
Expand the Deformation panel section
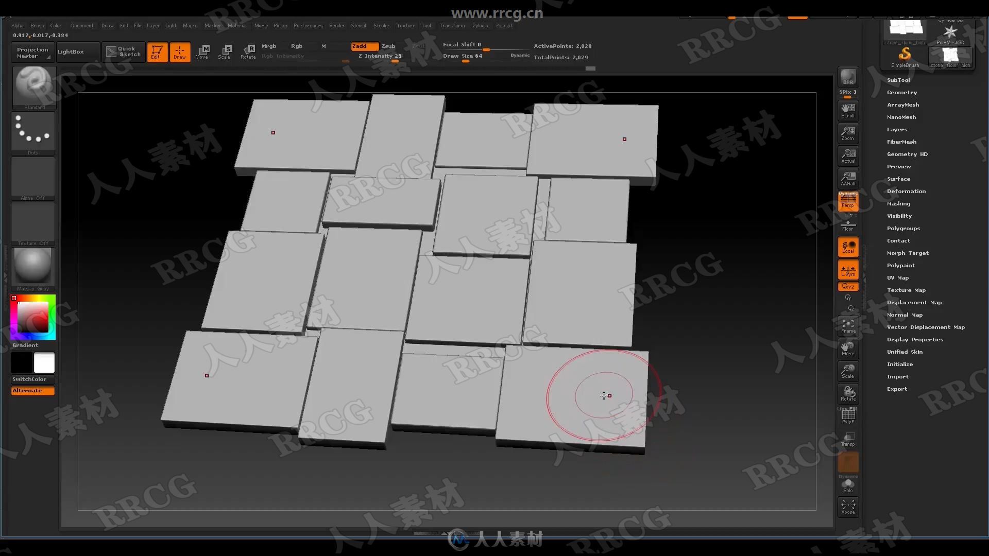point(907,191)
